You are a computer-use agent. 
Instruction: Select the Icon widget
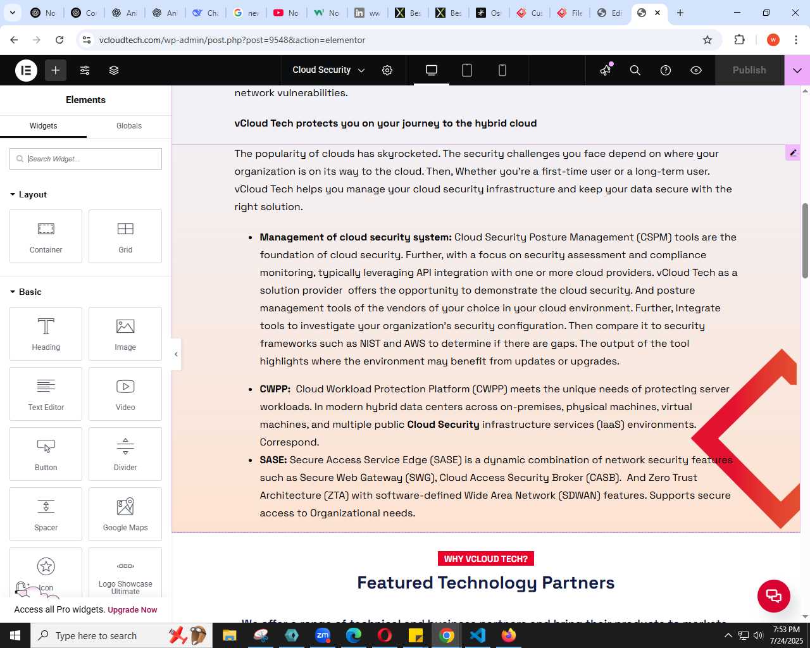46,572
